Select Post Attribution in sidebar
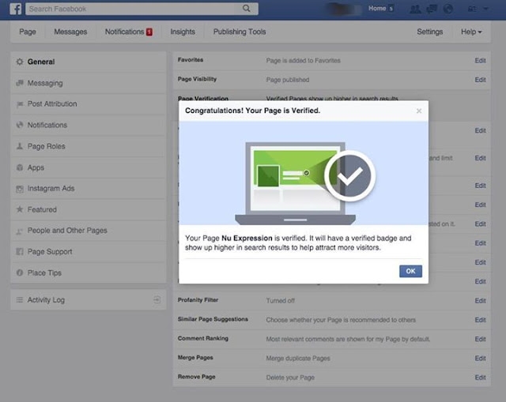The height and width of the screenshot is (402, 506). tap(89, 104)
